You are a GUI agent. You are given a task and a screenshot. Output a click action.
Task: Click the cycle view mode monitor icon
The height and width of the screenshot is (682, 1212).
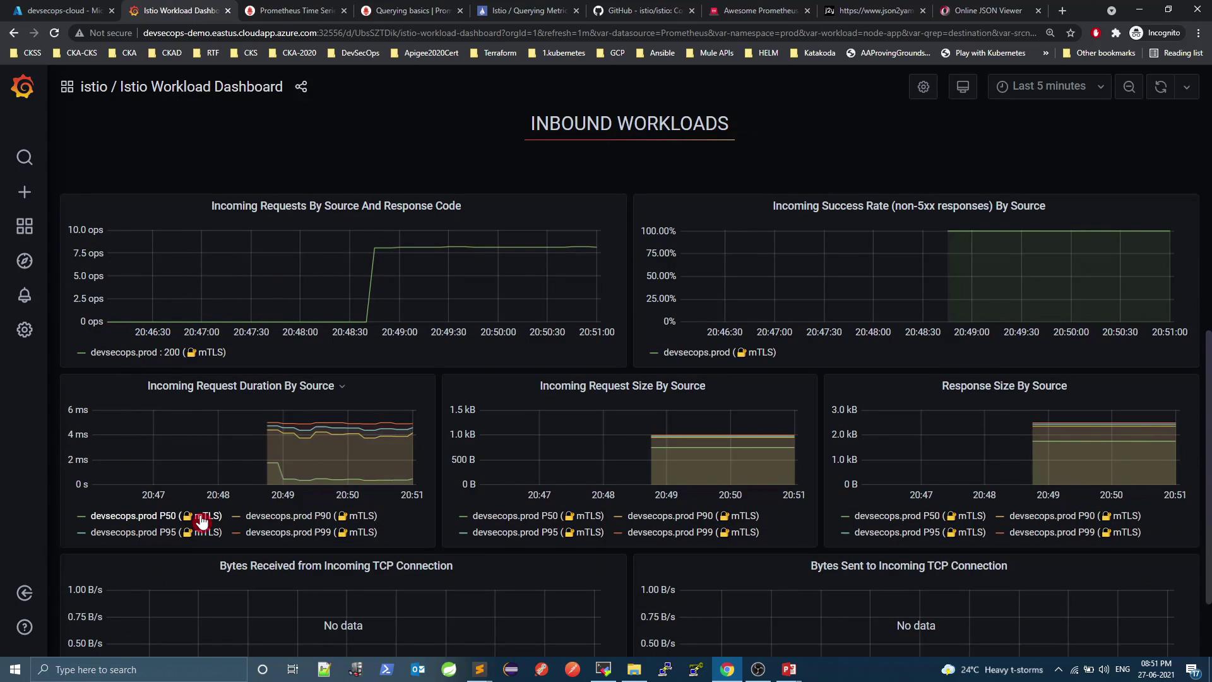963,87
